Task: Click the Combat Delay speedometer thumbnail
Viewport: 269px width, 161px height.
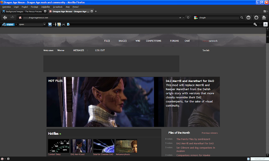Action: click(x=59, y=146)
